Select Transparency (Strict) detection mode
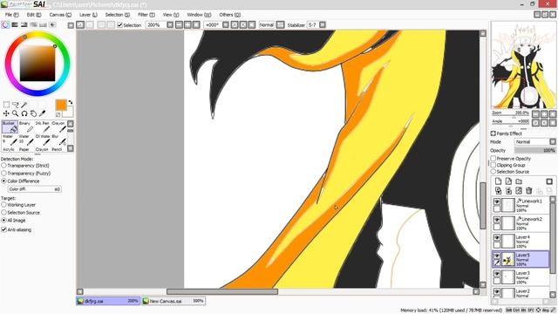 (x=3, y=166)
